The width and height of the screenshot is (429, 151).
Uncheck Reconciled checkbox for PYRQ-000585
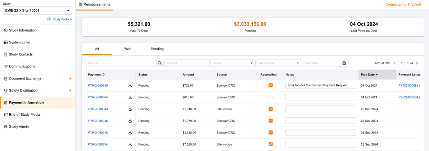271,86
